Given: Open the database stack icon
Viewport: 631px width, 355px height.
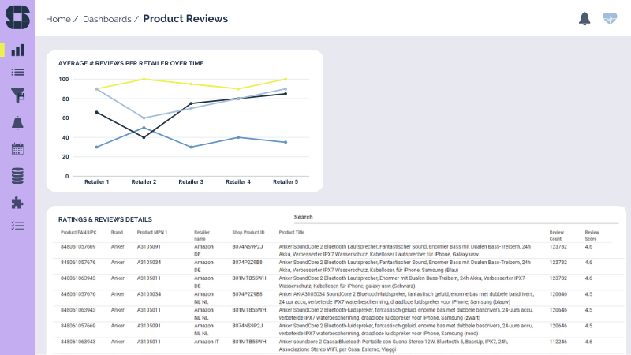Looking at the screenshot, I should coord(17,175).
